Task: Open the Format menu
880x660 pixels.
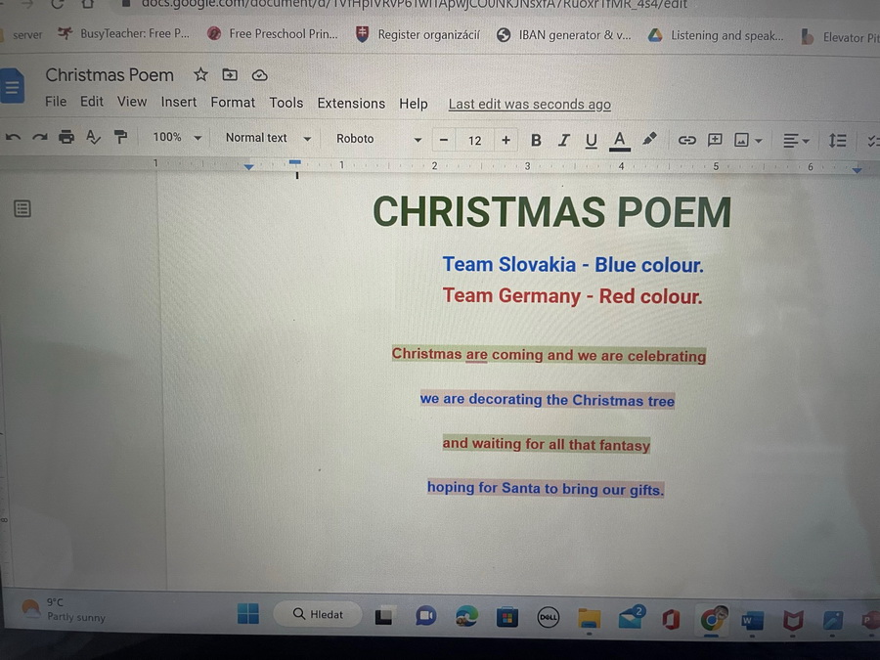Action: pos(233,103)
